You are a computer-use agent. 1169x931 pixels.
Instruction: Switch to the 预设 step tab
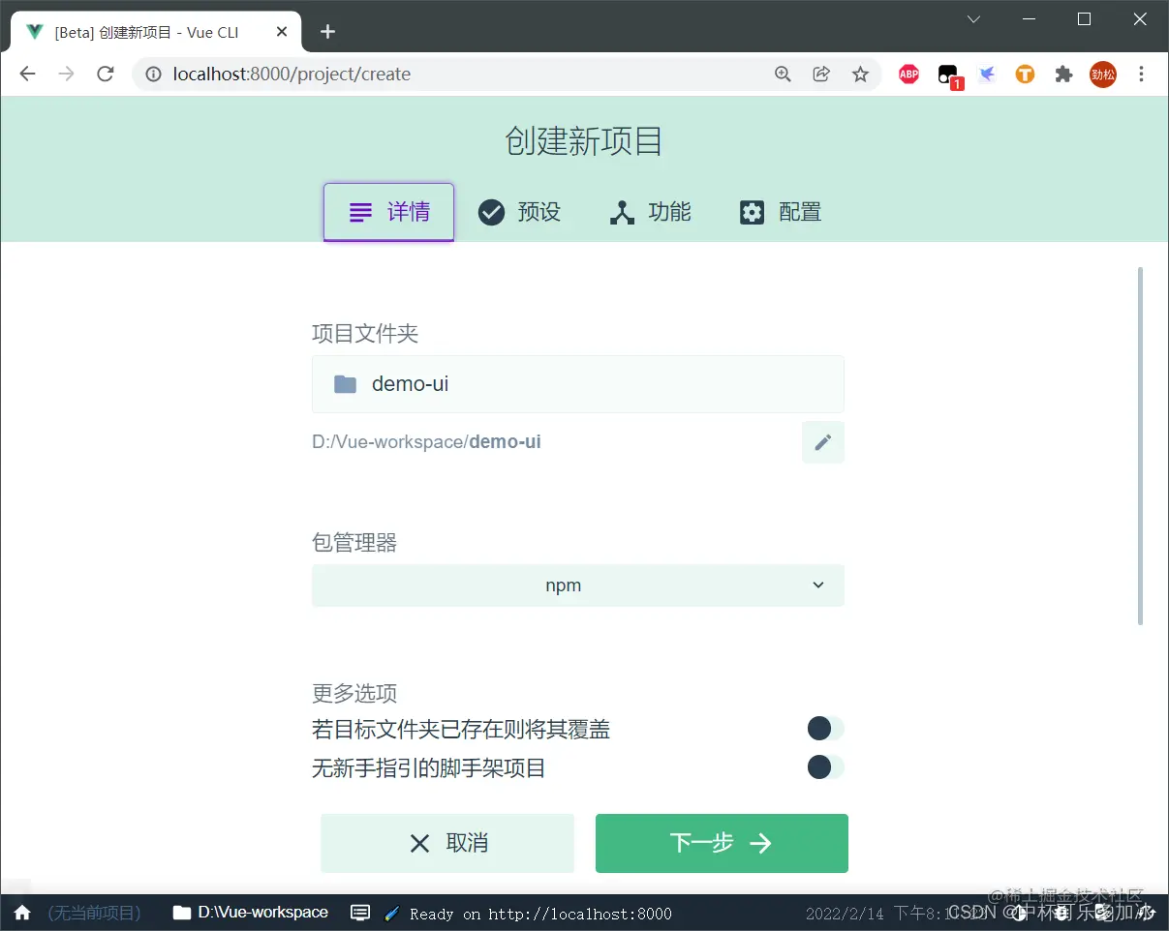pos(520,211)
